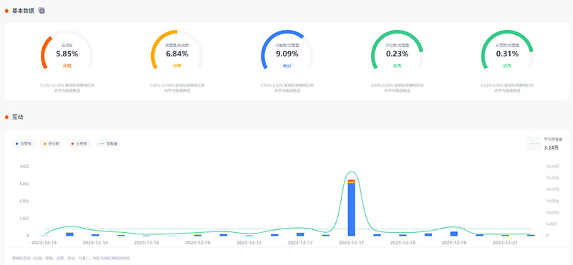Click the yellow 中等 rating label
The width and height of the screenshot is (573, 265).
pos(177,66)
